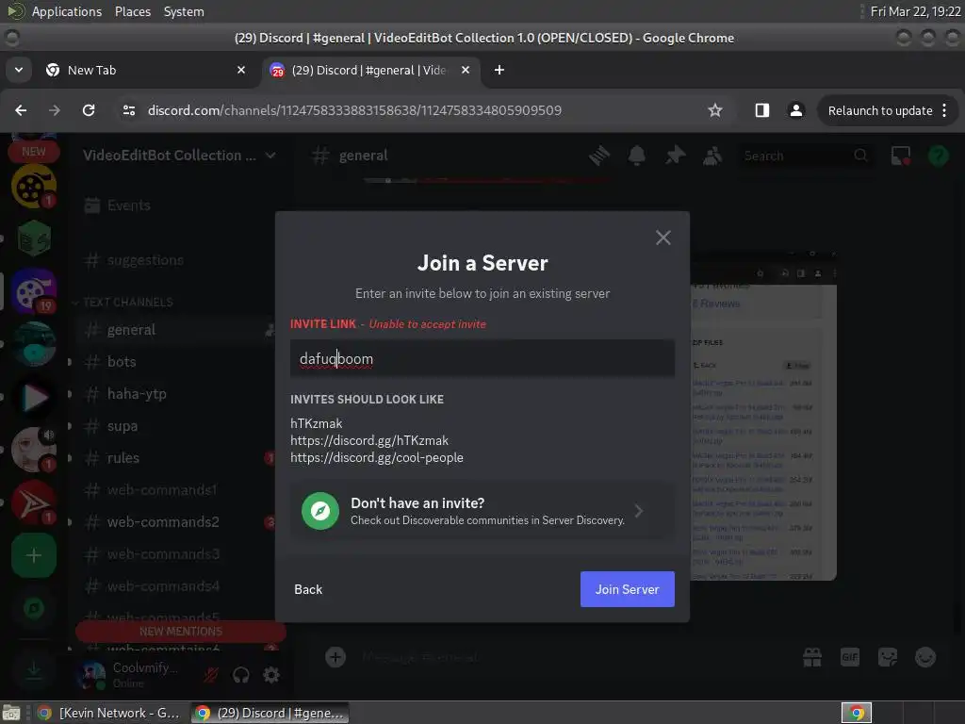This screenshot has height=724, width=965.
Task: Open the general channel
Action: [131, 330]
